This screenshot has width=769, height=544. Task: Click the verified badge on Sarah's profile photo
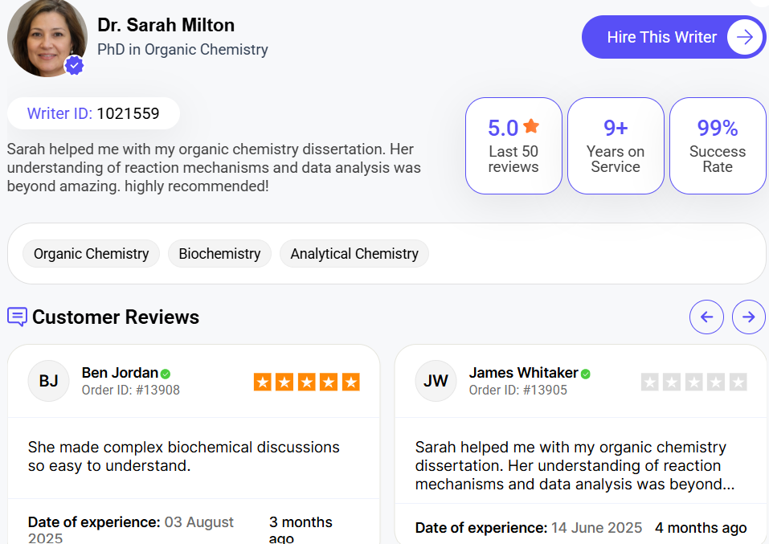[x=75, y=66]
